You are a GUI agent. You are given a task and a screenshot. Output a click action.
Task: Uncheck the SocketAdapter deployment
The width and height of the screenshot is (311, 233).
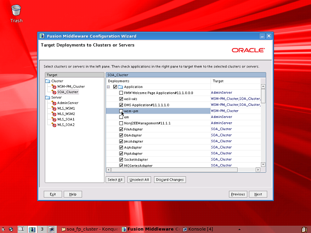[x=121, y=160]
